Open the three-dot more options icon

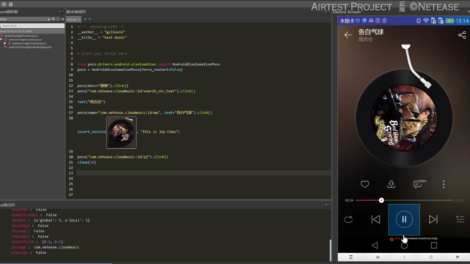click(444, 184)
